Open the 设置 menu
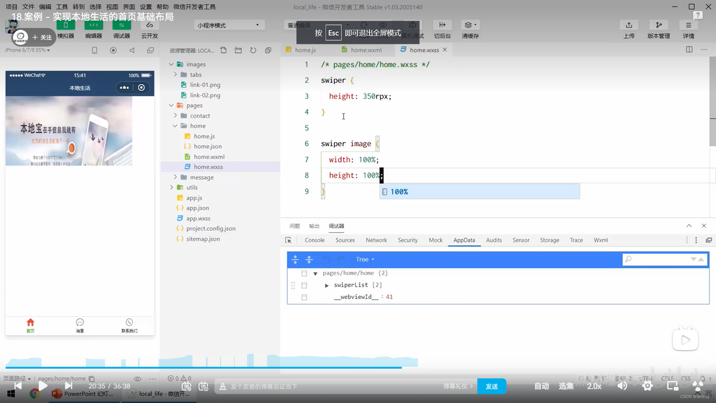The image size is (716, 403). coord(146,7)
